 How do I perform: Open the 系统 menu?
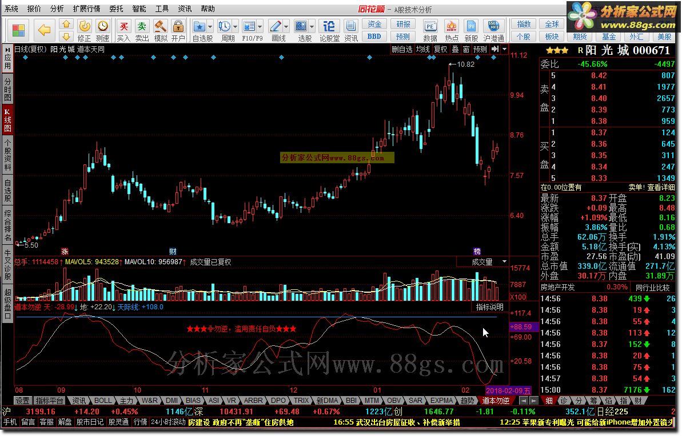tap(11, 8)
